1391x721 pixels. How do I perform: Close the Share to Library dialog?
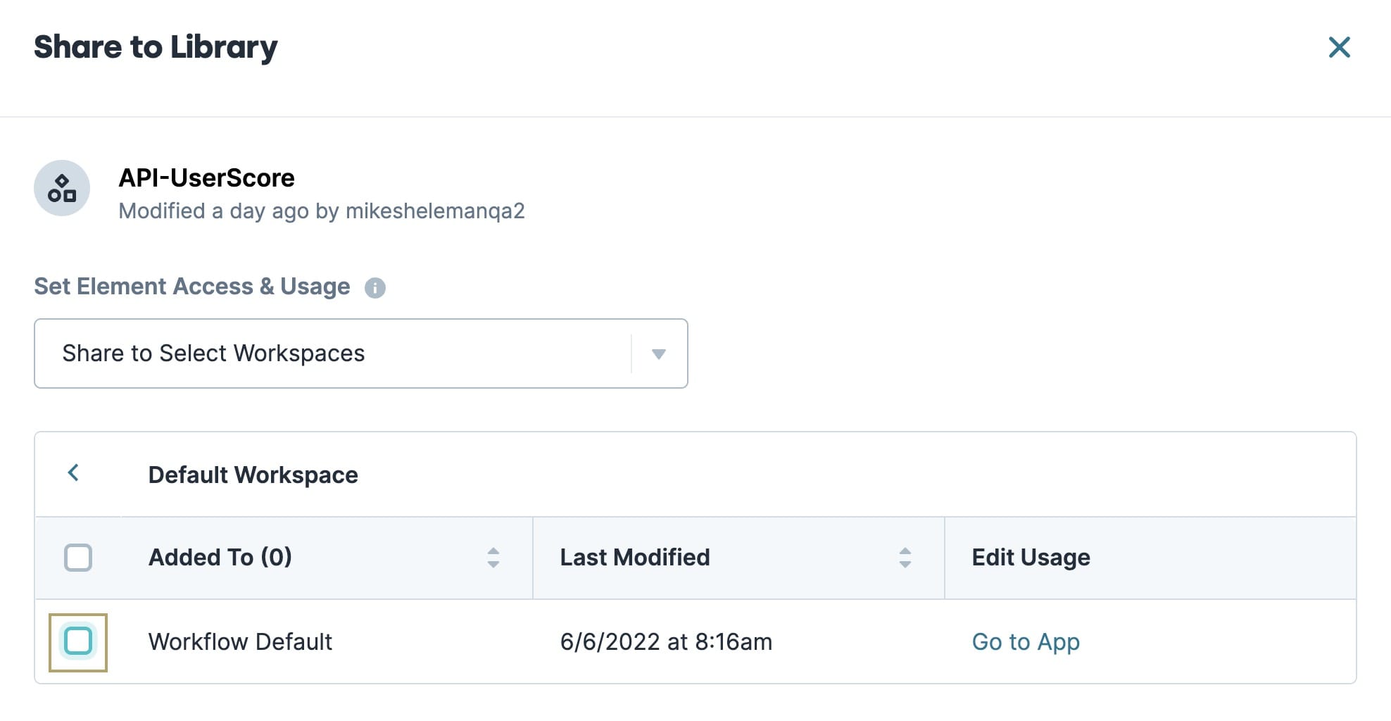[x=1339, y=47]
